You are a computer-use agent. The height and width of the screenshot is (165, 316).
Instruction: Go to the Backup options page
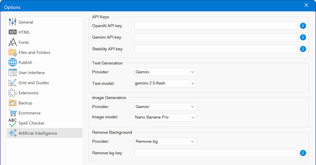tap(25, 103)
